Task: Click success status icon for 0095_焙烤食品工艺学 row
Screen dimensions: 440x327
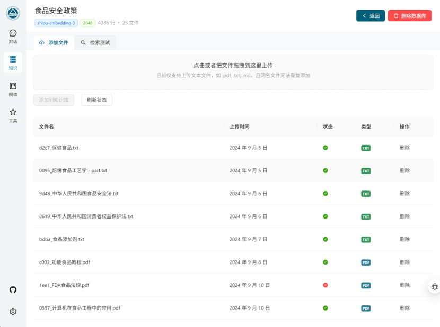Action: pyautogui.click(x=325, y=171)
